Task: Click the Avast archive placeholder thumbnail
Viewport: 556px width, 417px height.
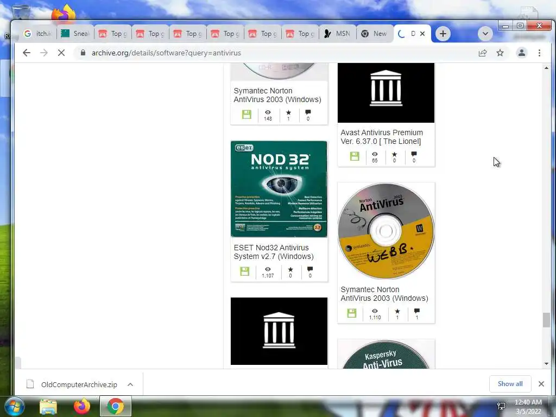Action: click(x=386, y=93)
